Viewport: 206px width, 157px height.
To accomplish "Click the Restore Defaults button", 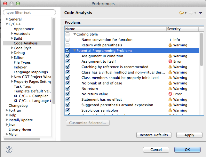I will click(x=154, y=135).
